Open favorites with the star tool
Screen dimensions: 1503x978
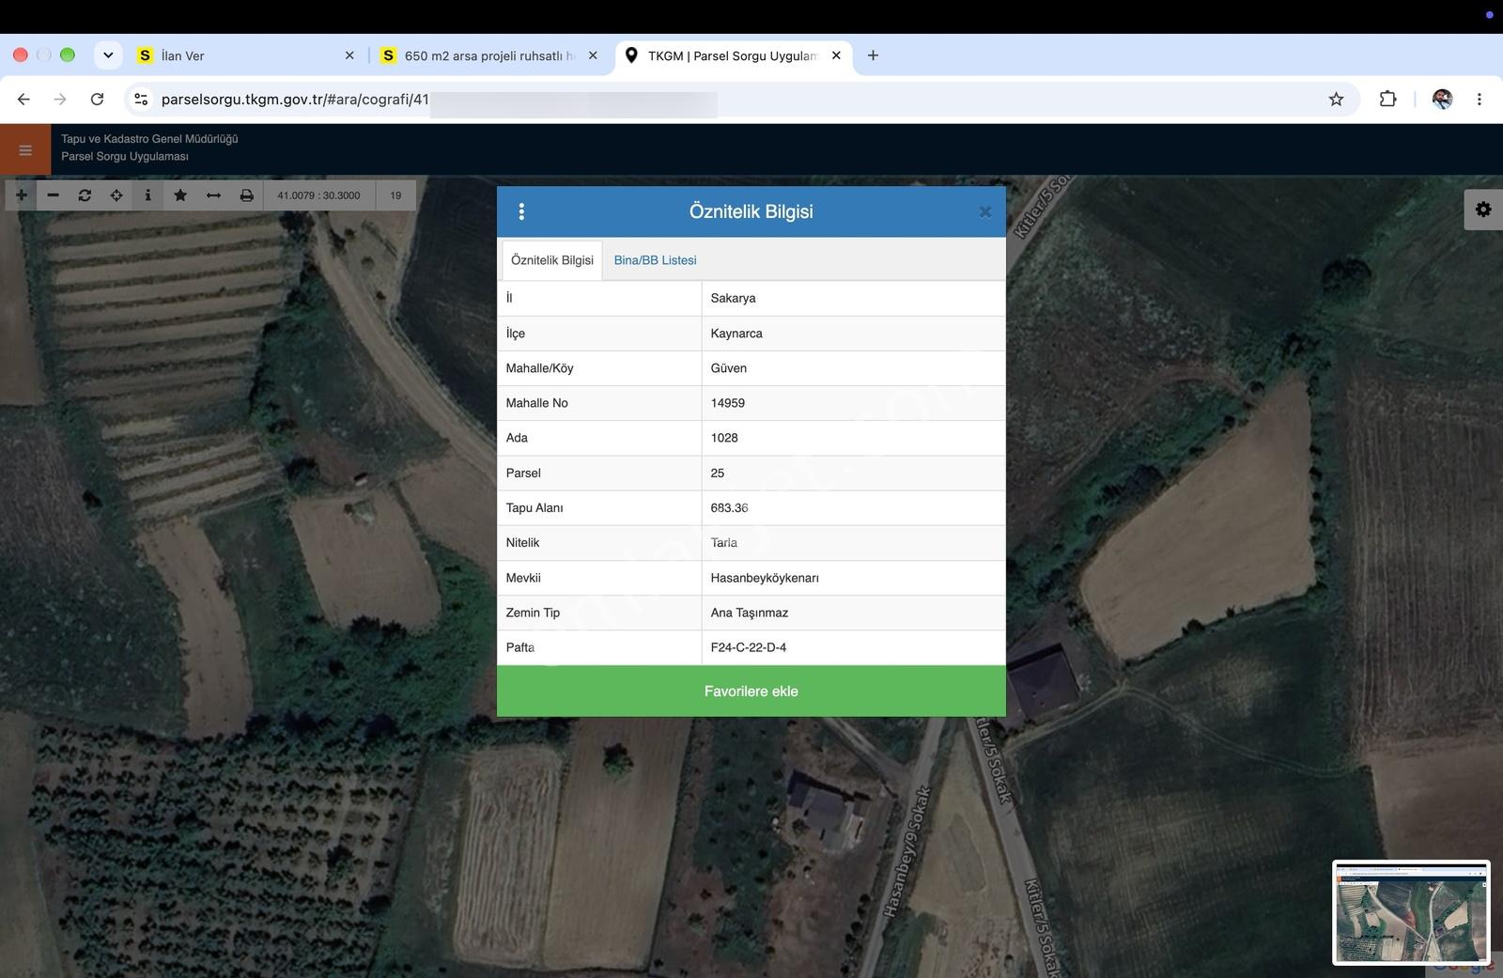tap(180, 195)
